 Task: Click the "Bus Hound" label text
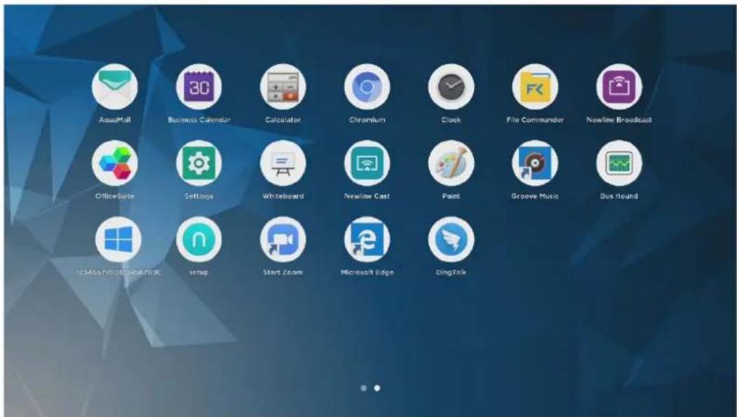point(619,196)
